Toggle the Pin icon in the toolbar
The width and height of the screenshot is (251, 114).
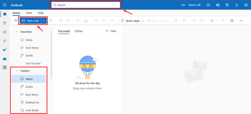(x=194, y=21)
